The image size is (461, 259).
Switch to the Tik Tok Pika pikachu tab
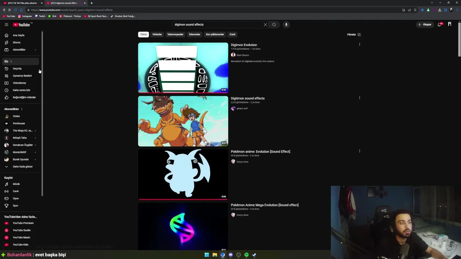click(x=22, y=3)
